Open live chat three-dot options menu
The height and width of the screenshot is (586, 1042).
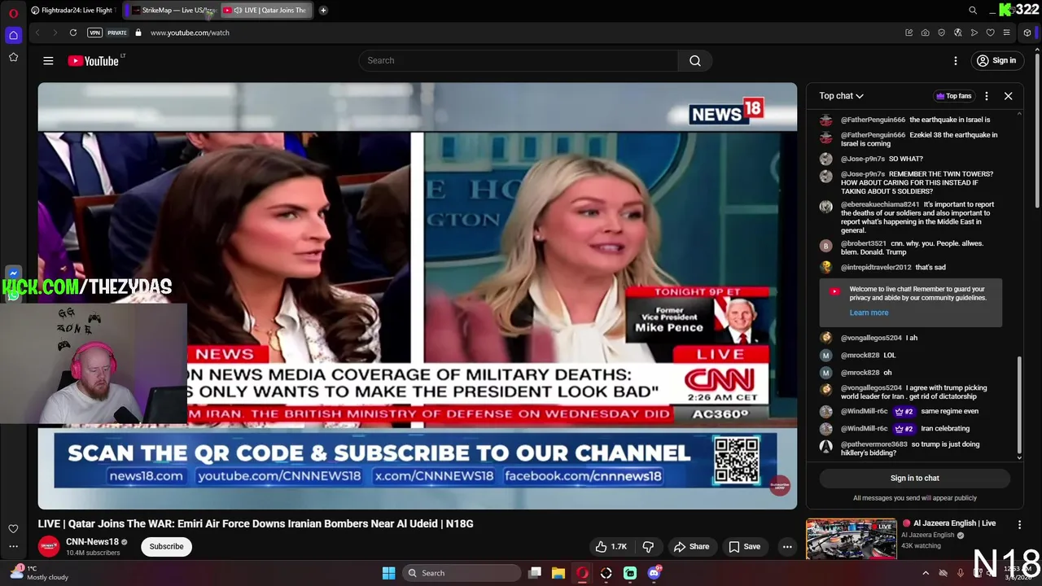pyautogui.click(x=987, y=96)
